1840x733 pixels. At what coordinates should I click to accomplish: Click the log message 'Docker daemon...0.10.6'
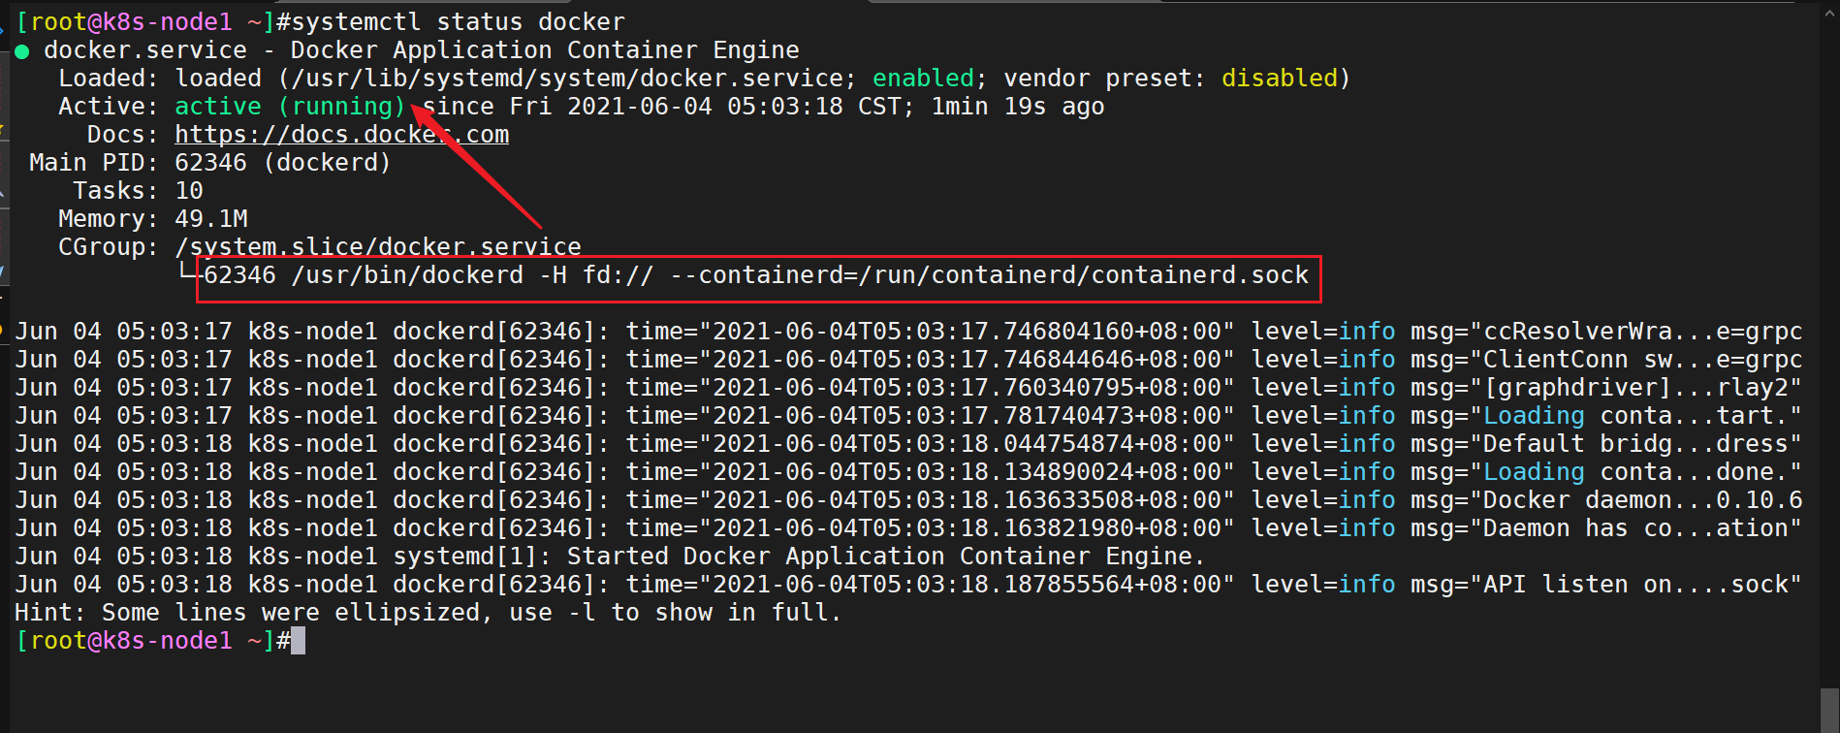pyautogui.click(x=1642, y=499)
